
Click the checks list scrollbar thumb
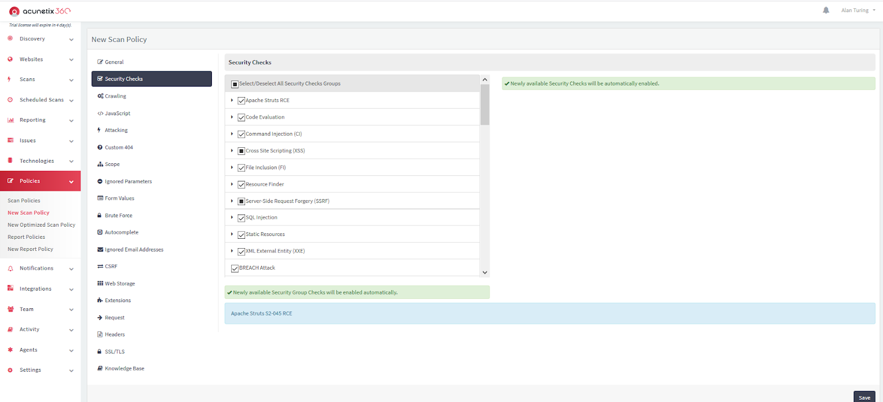pos(485,105)
